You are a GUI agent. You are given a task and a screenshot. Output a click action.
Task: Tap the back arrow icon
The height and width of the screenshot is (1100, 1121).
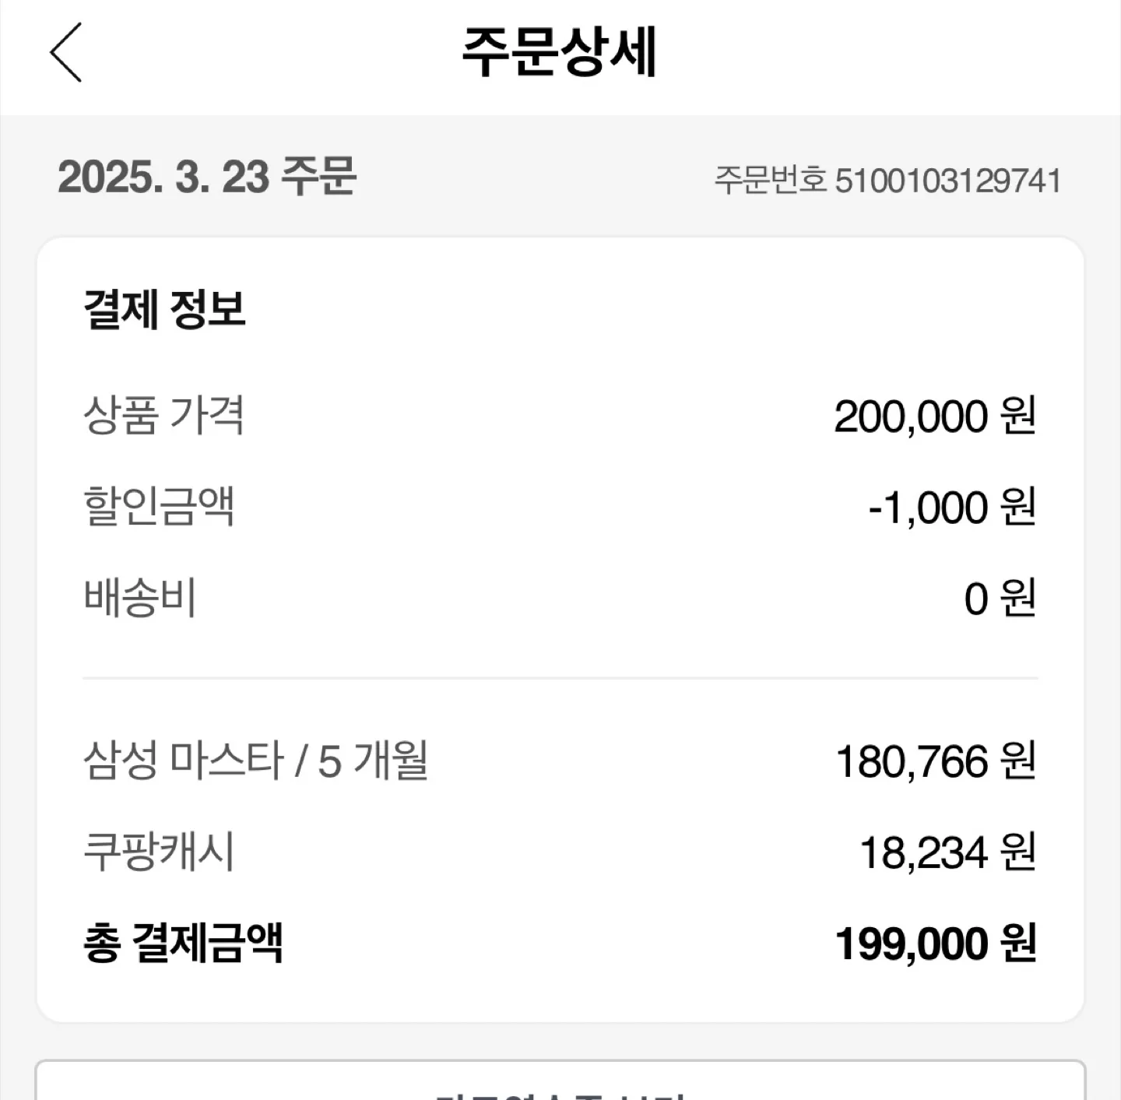pyautogui.click(x=66, y=52)
